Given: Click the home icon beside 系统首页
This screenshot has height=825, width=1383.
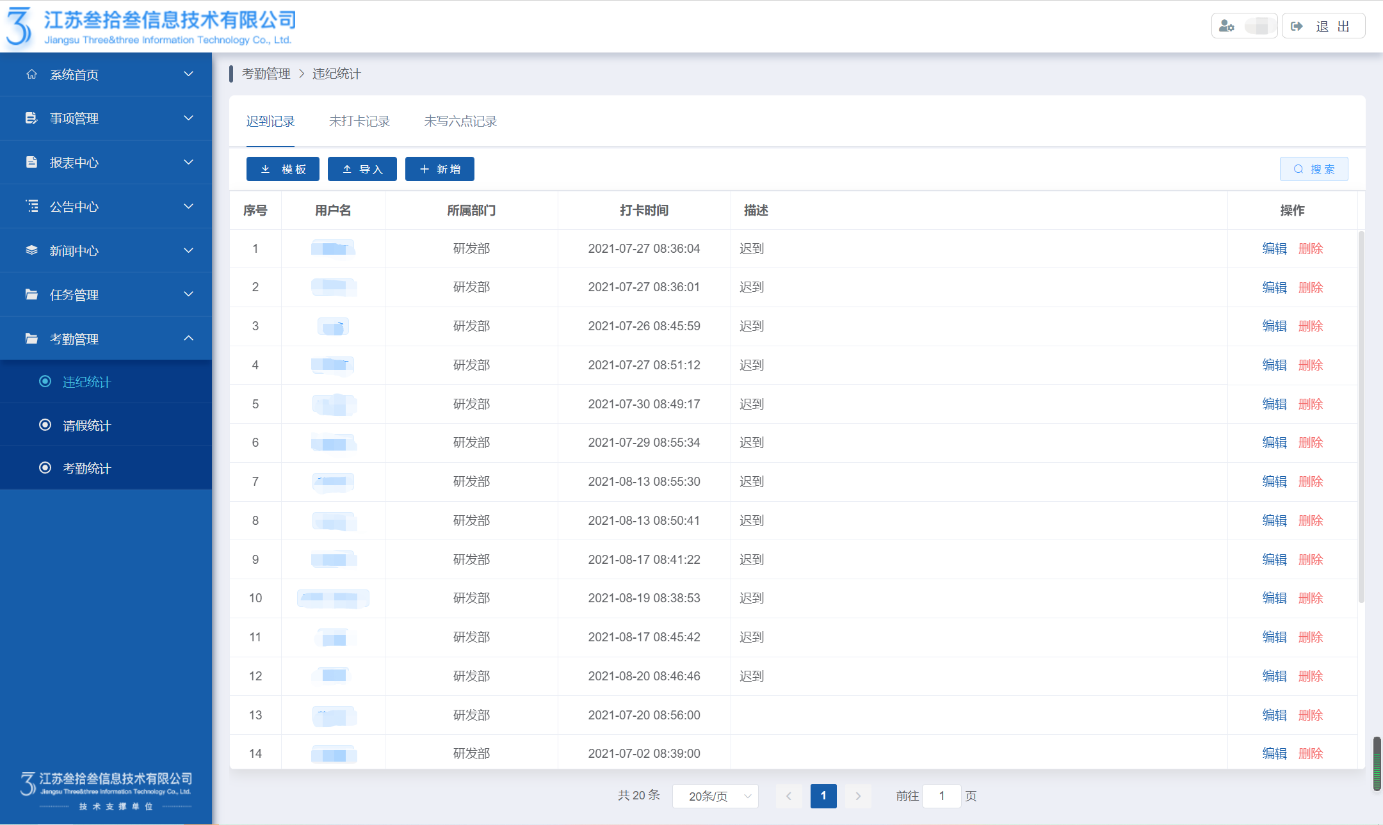Looking at the screenshot, I should [x=31, y=74].
